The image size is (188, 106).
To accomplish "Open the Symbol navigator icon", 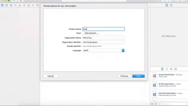I will point(11,5).
